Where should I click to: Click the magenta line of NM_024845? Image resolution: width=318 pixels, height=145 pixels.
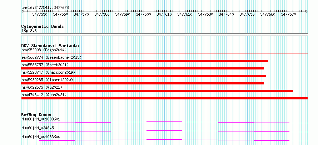(164, 131)
